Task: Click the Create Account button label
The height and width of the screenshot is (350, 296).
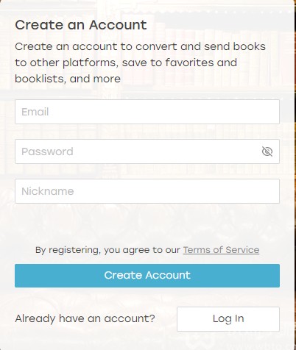Action: coord(147,275)
